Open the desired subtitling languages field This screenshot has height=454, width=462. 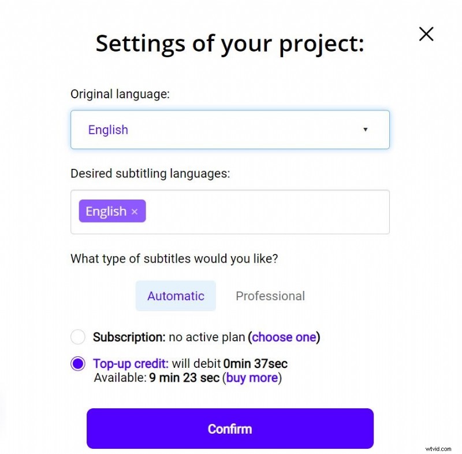click(x=260, y=212)
